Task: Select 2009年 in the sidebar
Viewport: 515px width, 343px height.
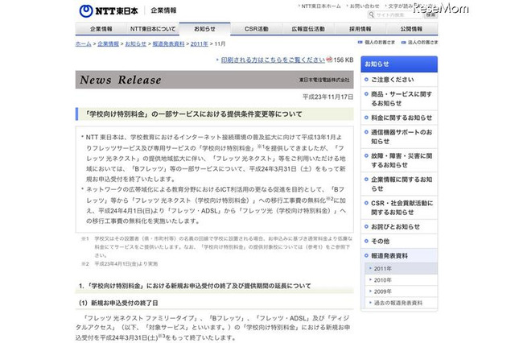Action: pos(401,291)
